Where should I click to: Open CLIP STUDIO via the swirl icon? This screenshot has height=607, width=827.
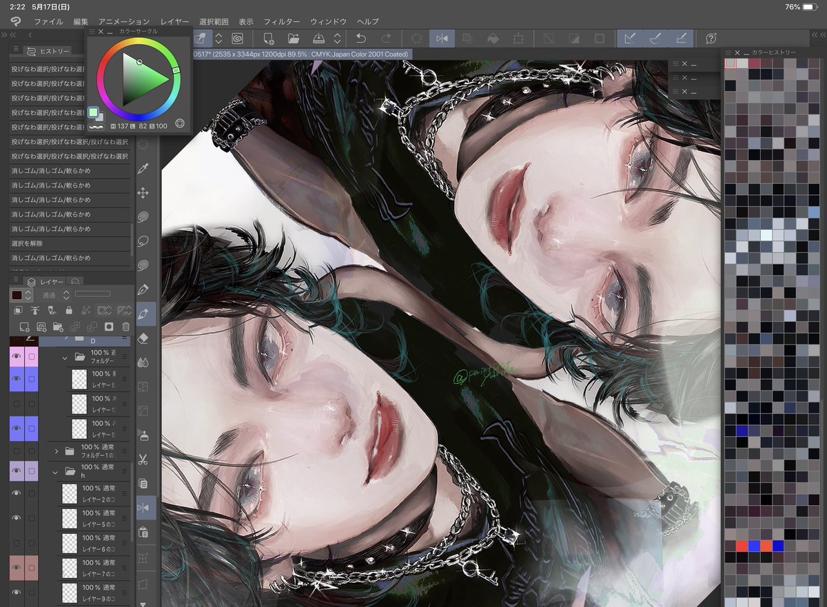[238, 39]
